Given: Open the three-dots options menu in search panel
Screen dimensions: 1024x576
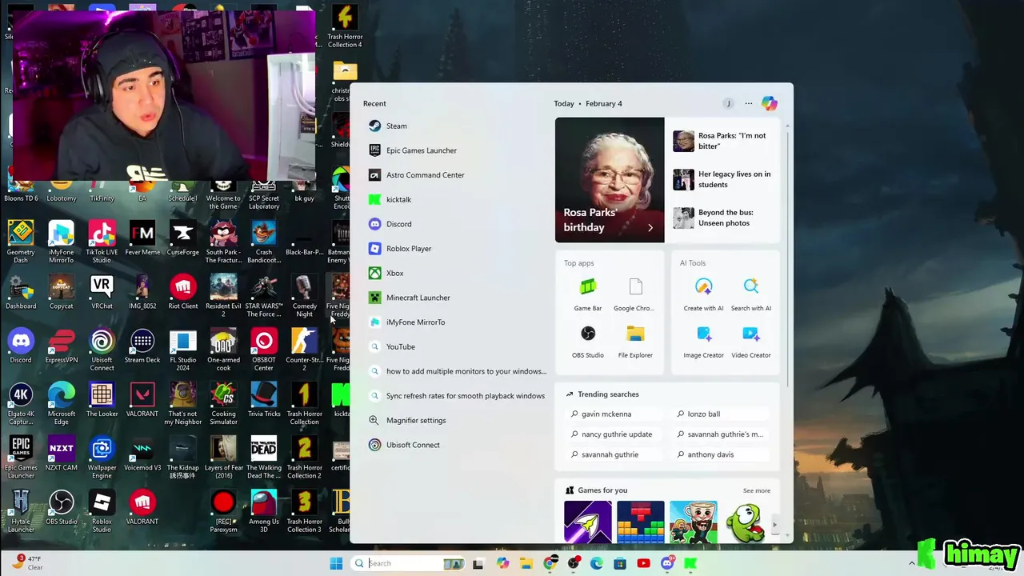Looking at the screenshot, I should (x=749, y=103).
